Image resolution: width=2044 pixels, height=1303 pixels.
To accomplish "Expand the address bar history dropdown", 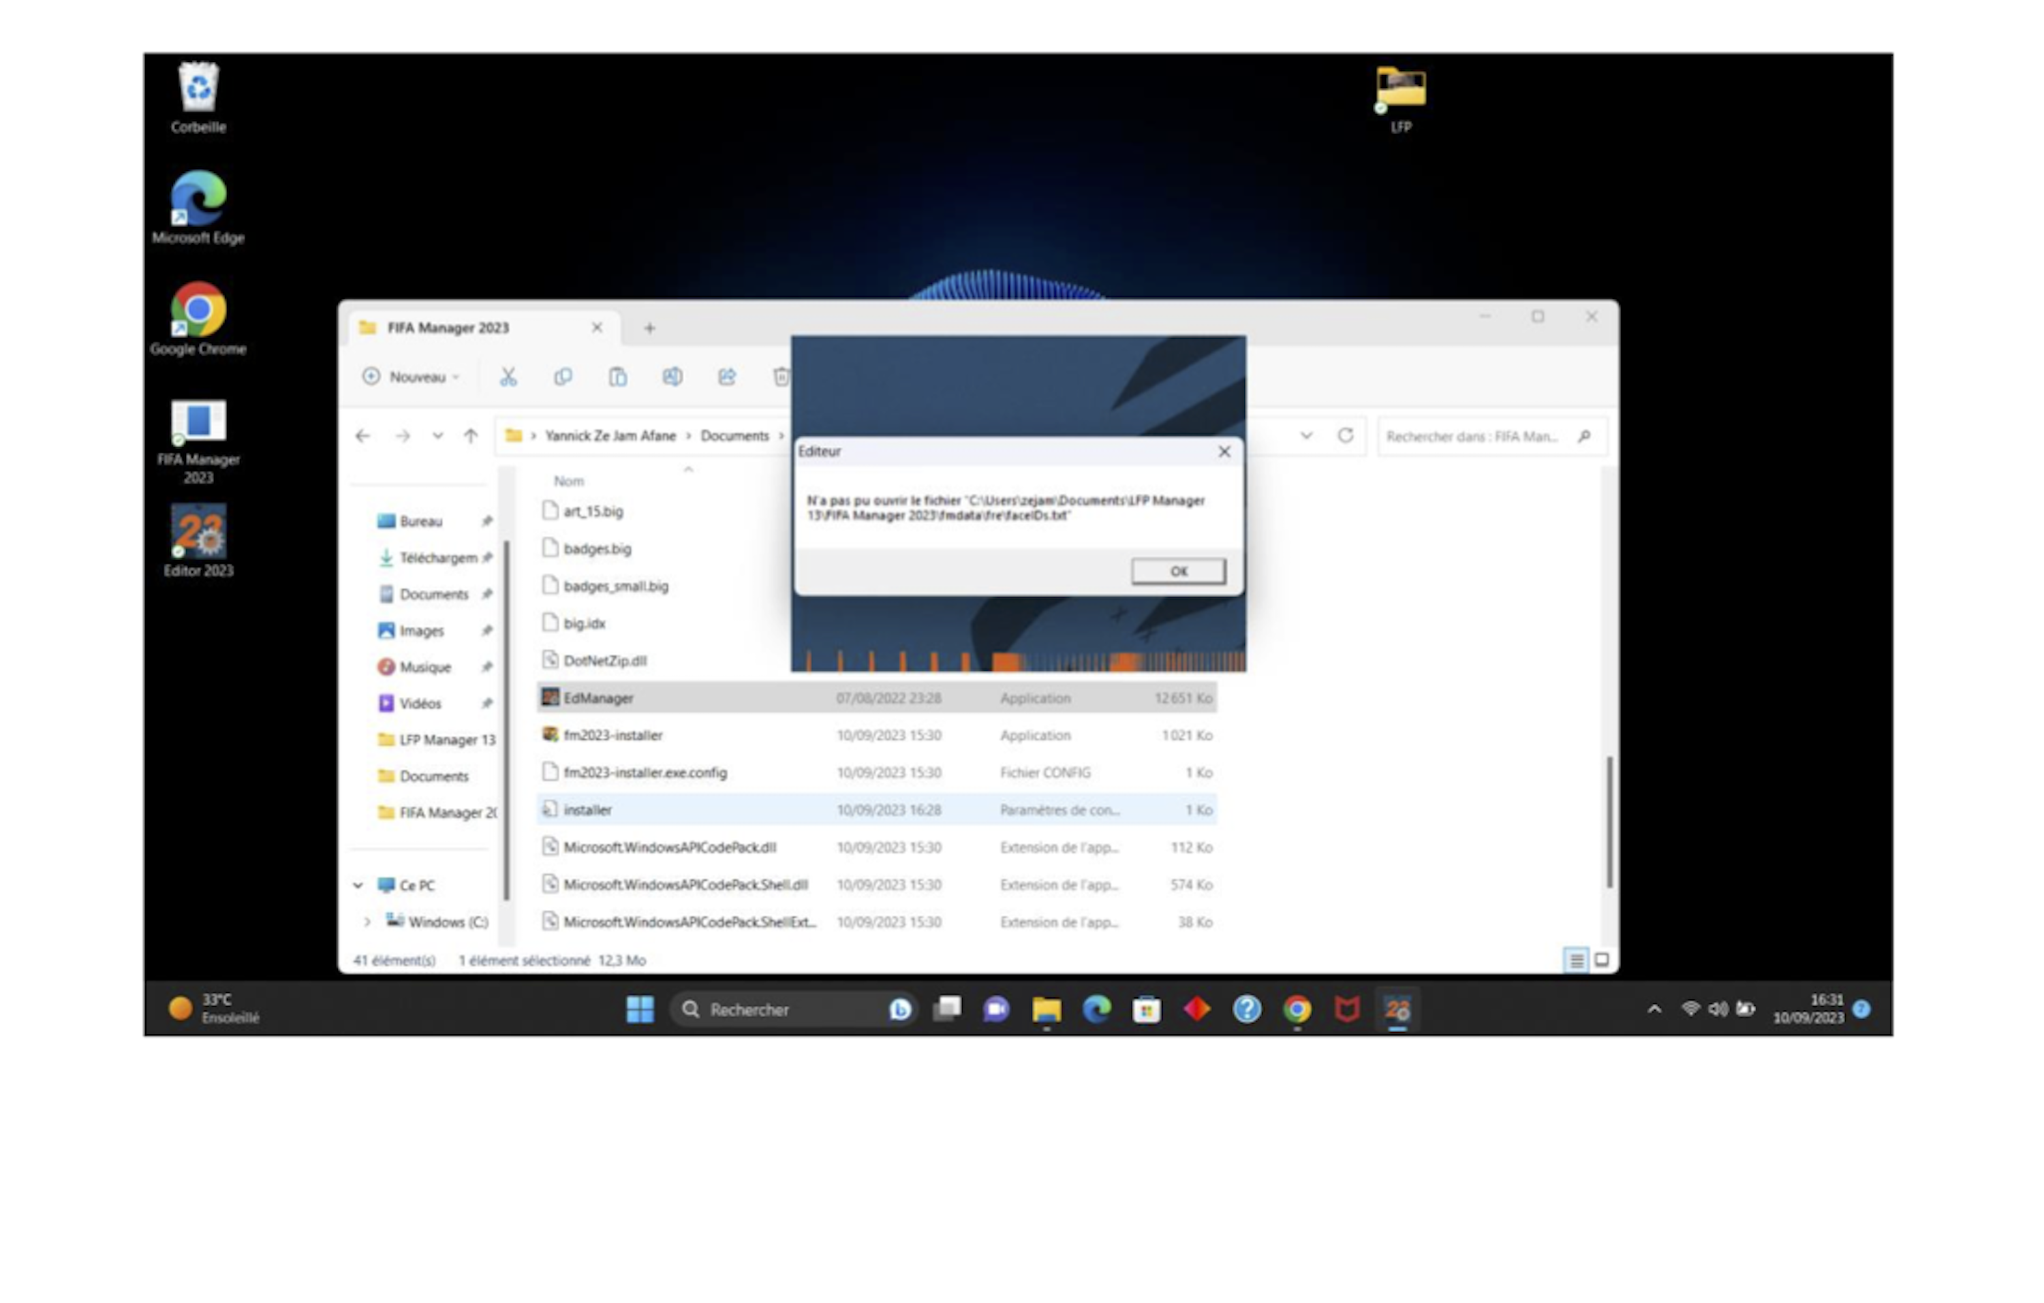I will [1306, 436].
